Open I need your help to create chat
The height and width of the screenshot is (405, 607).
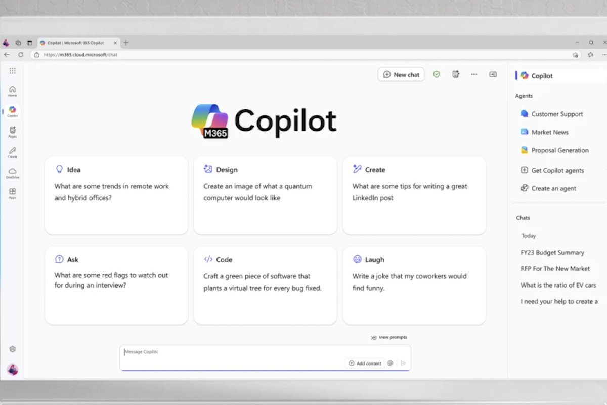tap(559, 301)
